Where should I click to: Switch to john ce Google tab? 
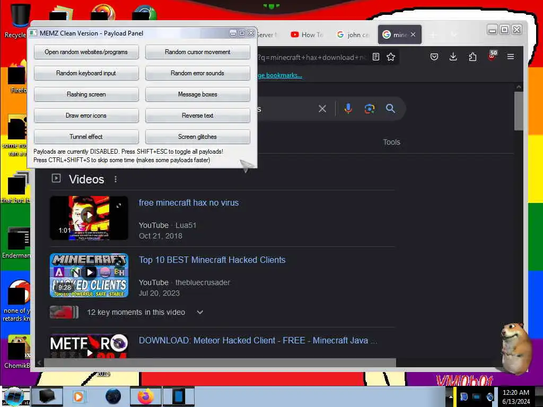[x=353, y=34]
